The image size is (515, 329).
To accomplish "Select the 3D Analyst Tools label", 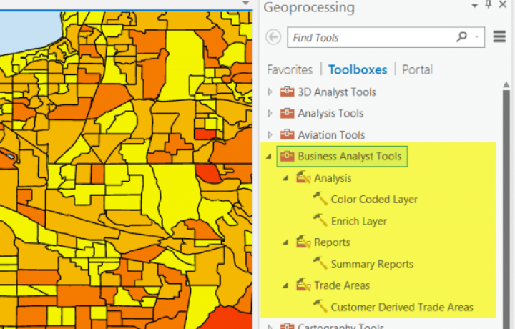I will (x=337, y=92).
